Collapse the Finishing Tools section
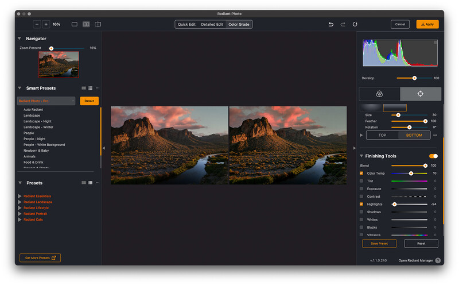Viewport: 459px width, 285px height. pos(361,156)
